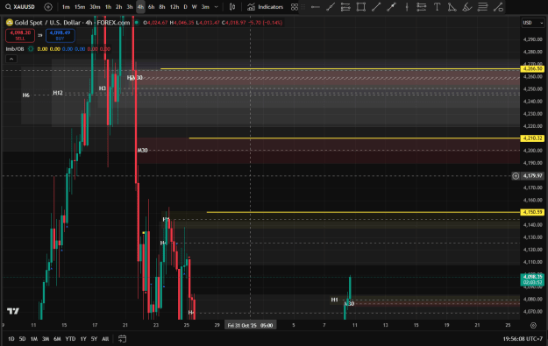Select the vertical line drawing tool
Image resolution: width=548 pixels, height=346 pixels.
click(x=407, y=7)
